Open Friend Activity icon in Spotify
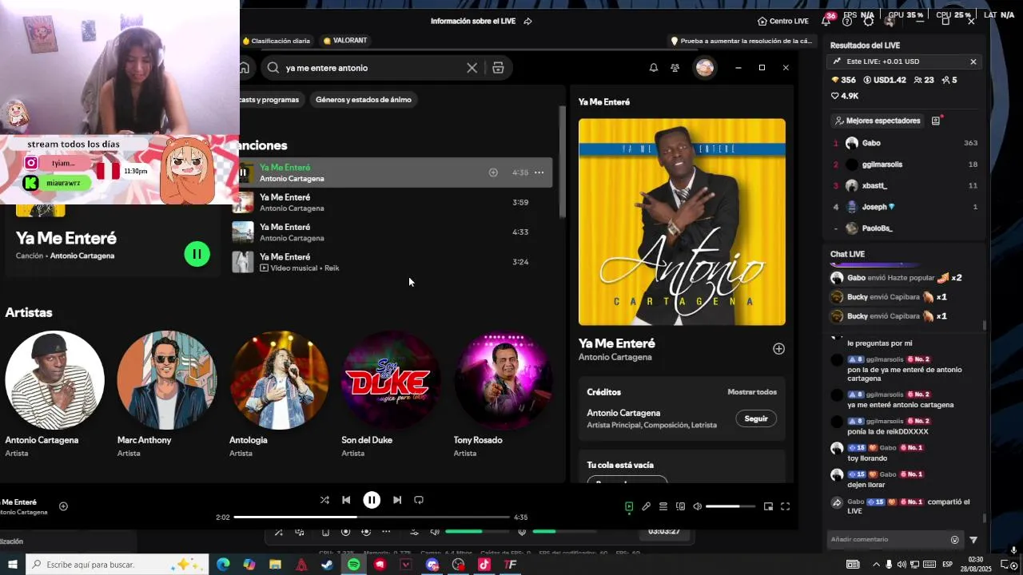Viewport: 1023px width, 575px height. (x=675, y=68)
